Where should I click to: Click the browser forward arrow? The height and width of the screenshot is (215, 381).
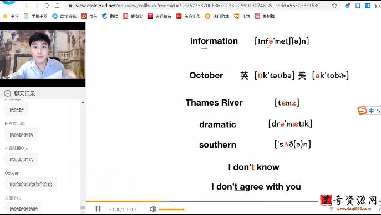[37, 6]
